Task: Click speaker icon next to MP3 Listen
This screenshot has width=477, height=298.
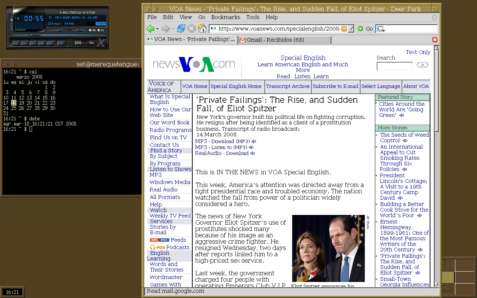Action: tap(251, 147)
